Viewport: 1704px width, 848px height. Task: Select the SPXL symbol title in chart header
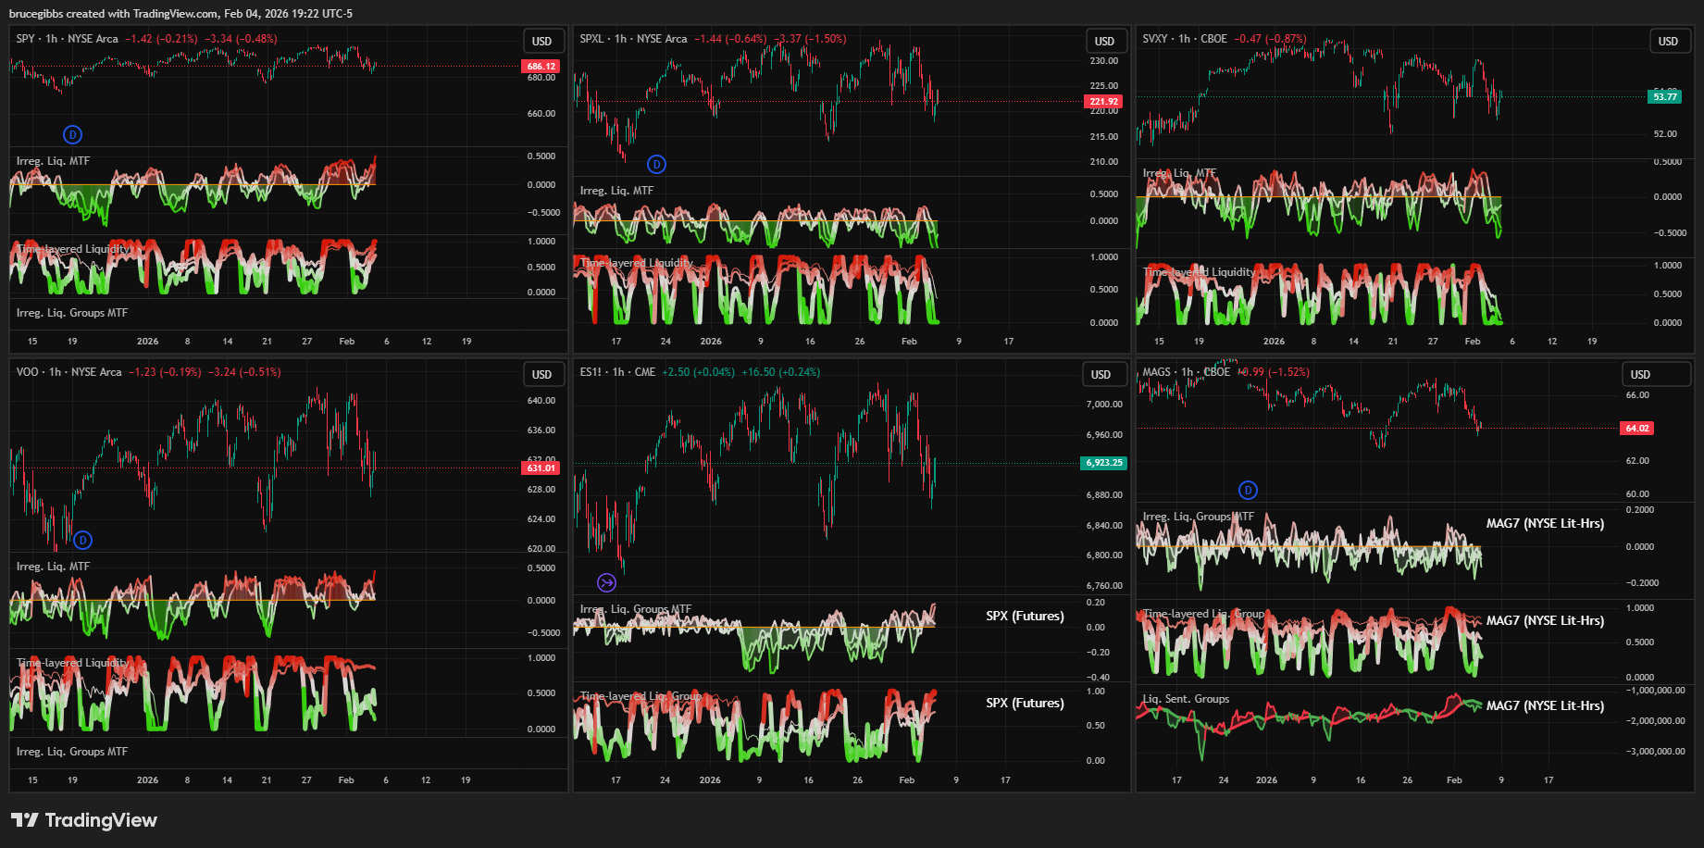tap(591, 39)
